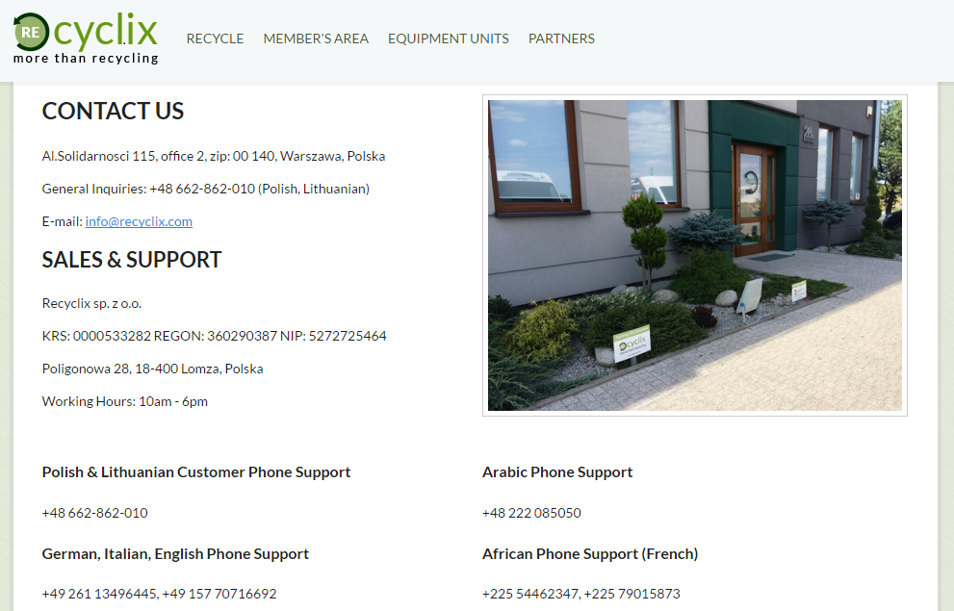The image size is (954, 611).
Task: Click the Poligonowa 28 Lomza address
Action: pos(153,369)
